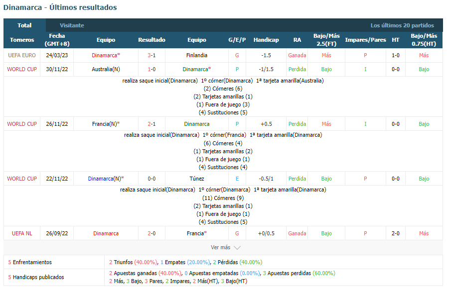Click handicap value -0.5/1

pos(266,179)
